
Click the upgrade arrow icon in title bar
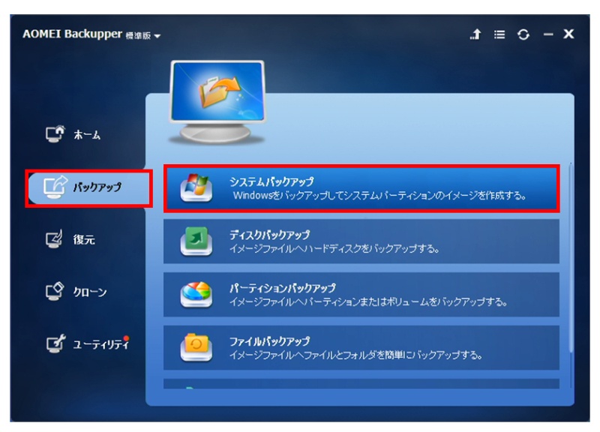[x=475, y=34]
